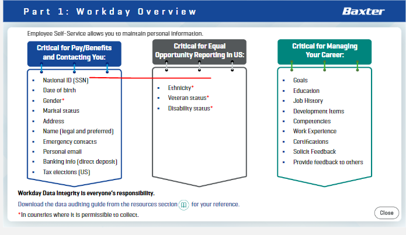Click the Solicit Feedback item
The image size is (406, 235).
(x=314, y=151)
